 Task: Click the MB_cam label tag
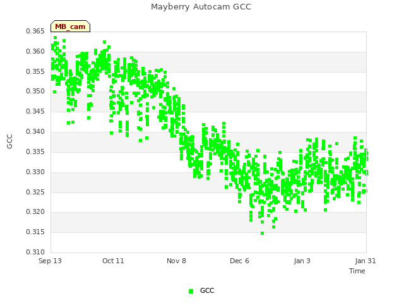point(70,27)
